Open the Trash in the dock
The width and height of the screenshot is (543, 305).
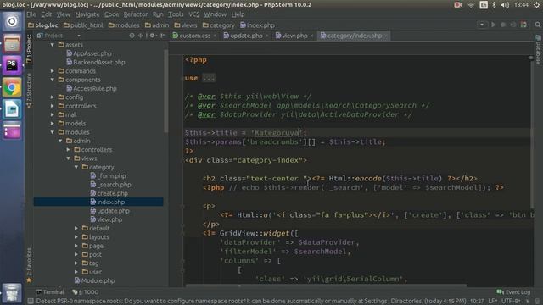(x=12, y=293)
